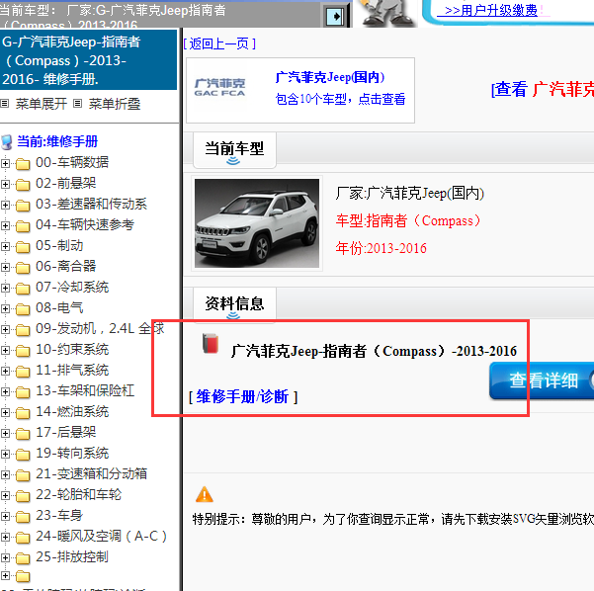Click the folder icon for 04-车辆快速参考
This screenshot has height=591, width=594.
coord(23,226)
